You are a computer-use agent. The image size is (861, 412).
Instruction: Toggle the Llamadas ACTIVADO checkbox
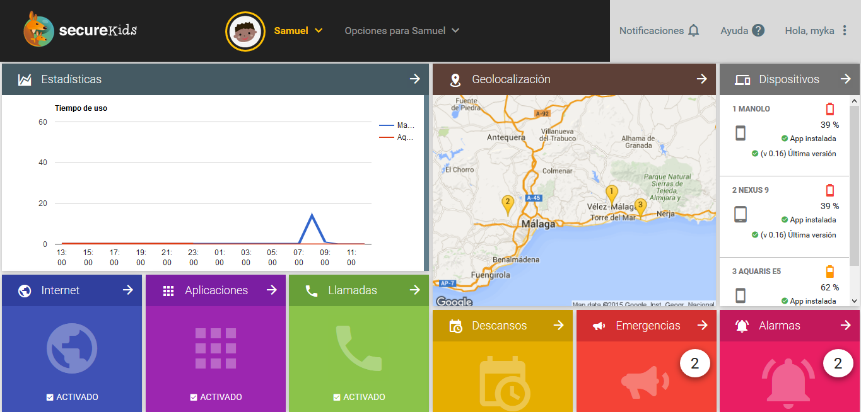click(337, 398)
